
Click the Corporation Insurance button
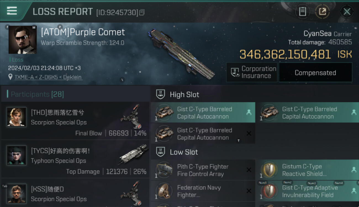click(252, 72)
